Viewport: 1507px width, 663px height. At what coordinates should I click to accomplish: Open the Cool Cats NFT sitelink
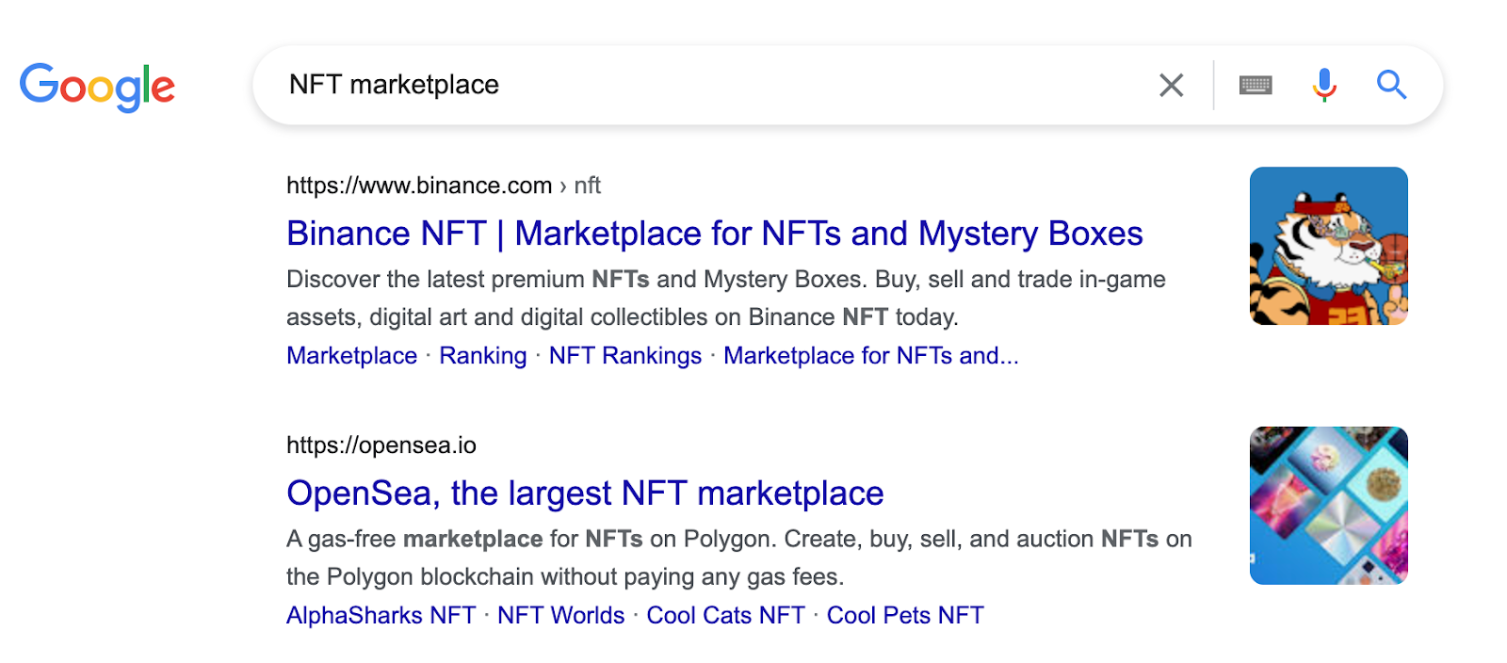[725, 616]
